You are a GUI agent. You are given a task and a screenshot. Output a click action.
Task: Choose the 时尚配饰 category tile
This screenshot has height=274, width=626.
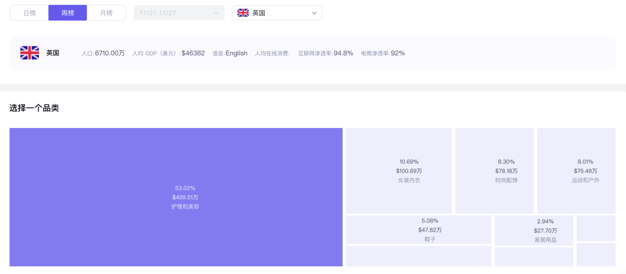pos(494,171)
